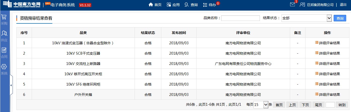
Task: Click the mail envelope notification icon
Action: click(292, 5)
